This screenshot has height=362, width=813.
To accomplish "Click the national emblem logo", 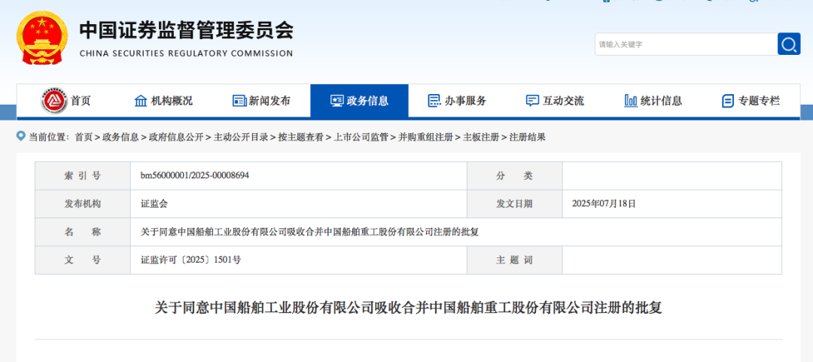I will pos(42,38).
